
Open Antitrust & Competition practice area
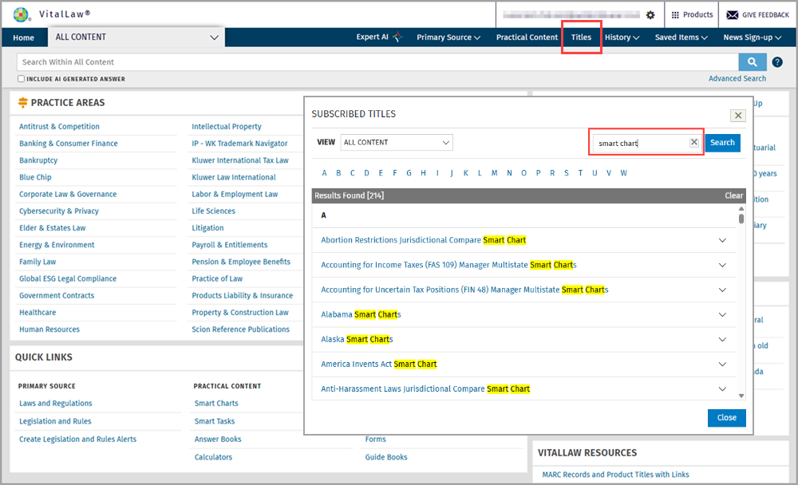(59, 127)
